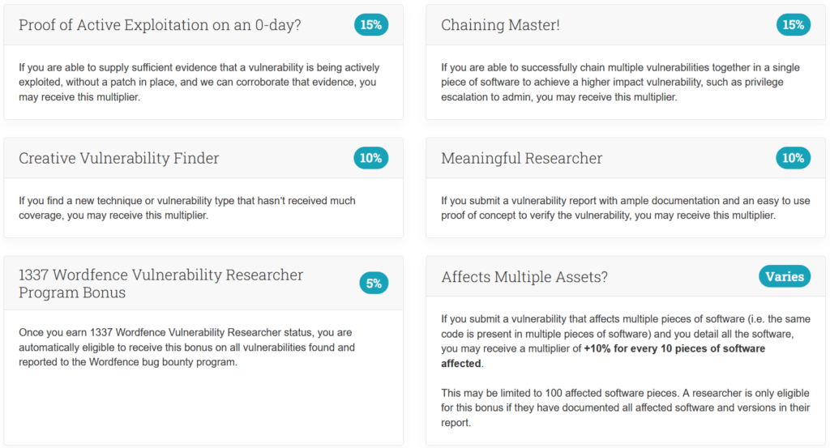Open 1337 Wordfence Vulnerability Researcher Program Bonus title
Screen dimensions: 830x448
coord(161,284)
